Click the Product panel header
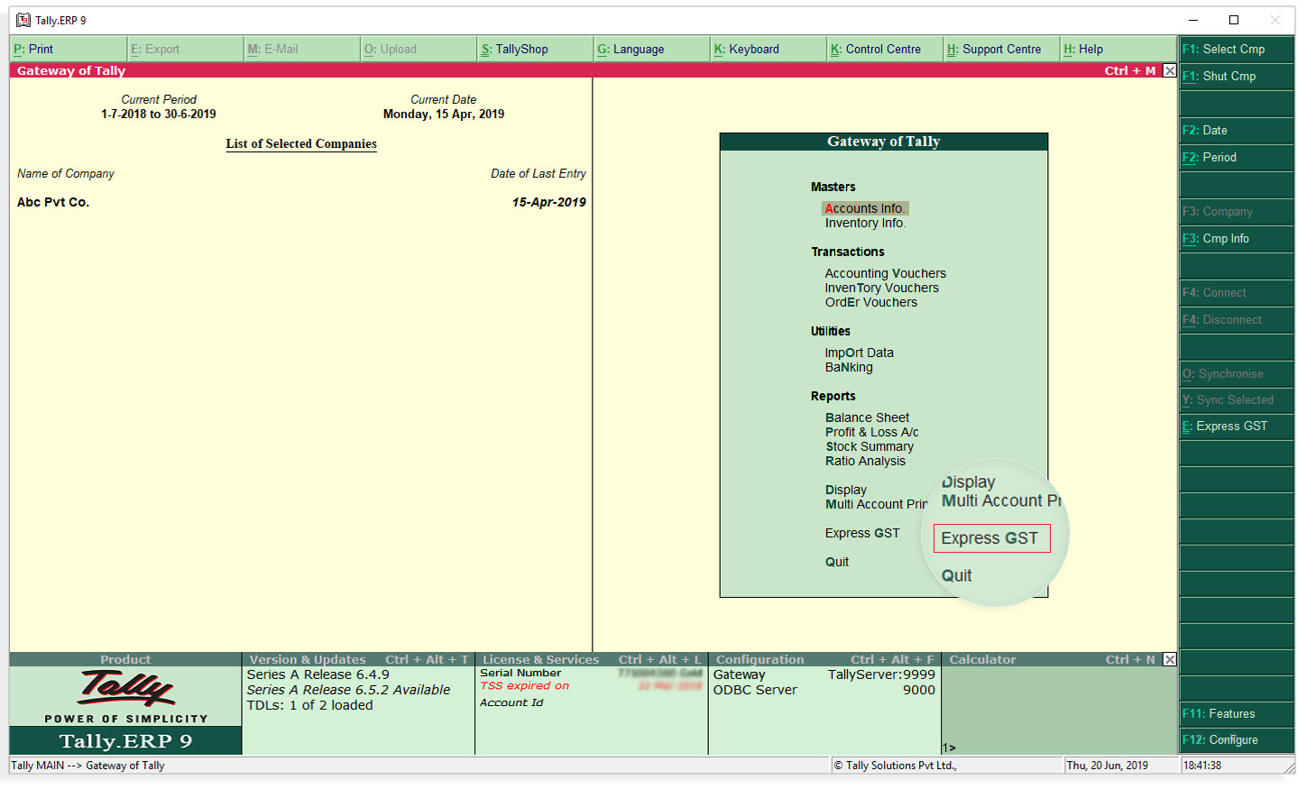This screenshot has width=1307, height=789. (125, 659)
